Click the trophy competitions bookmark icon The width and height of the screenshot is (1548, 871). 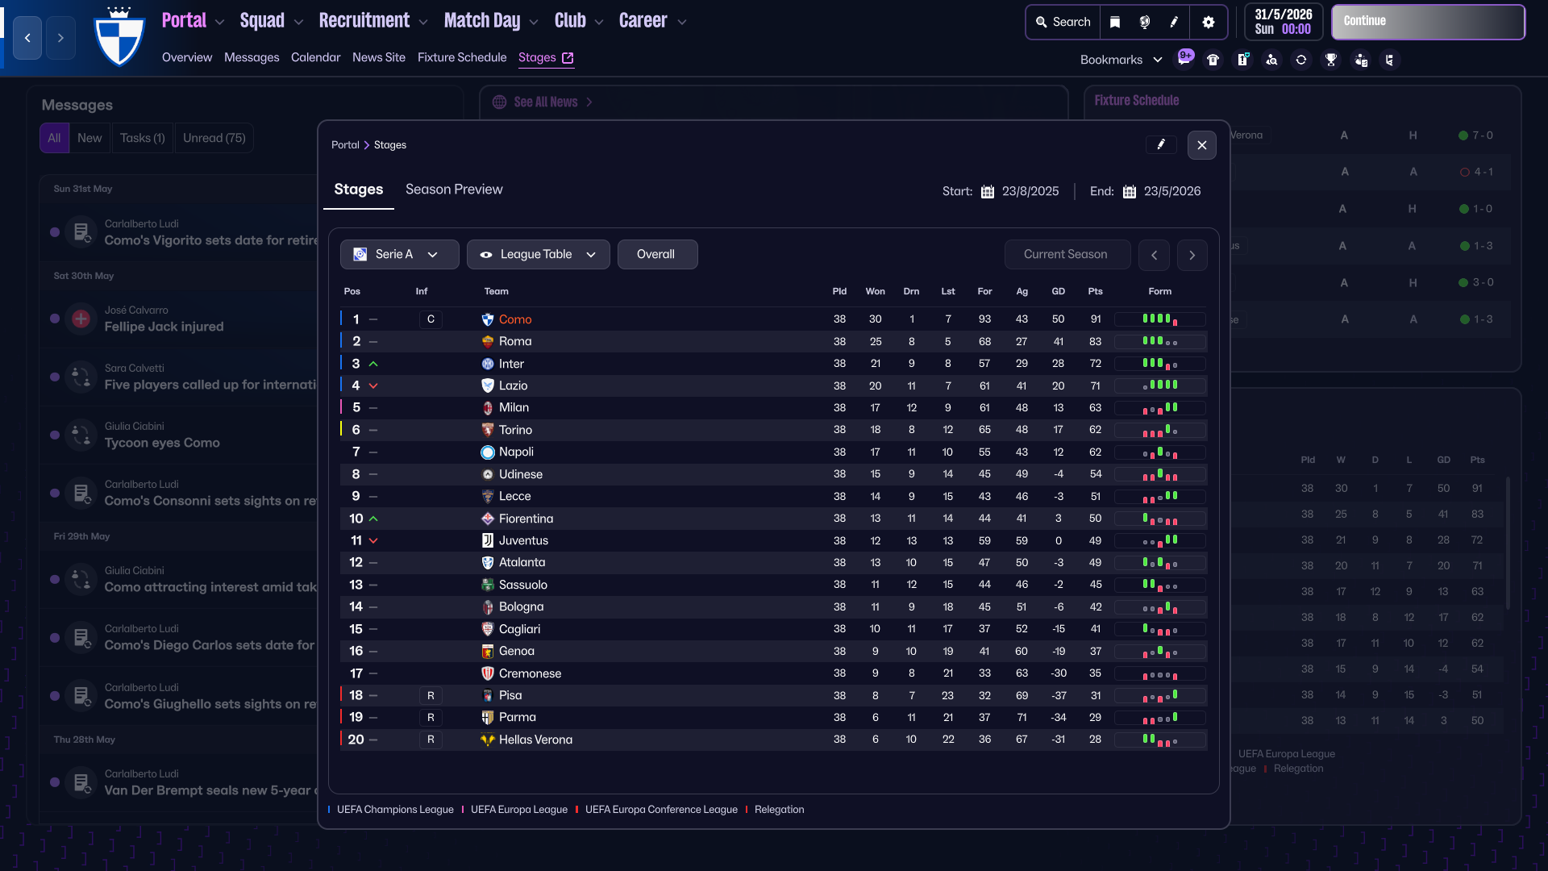click(x=1331, y=60)
